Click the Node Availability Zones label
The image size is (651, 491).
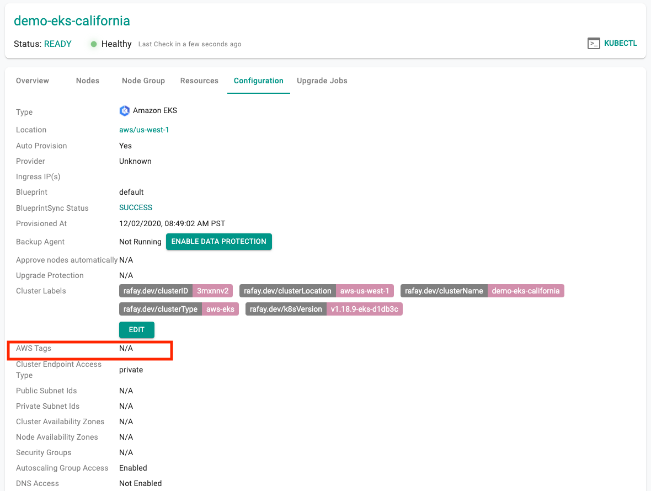coord(57,437)
